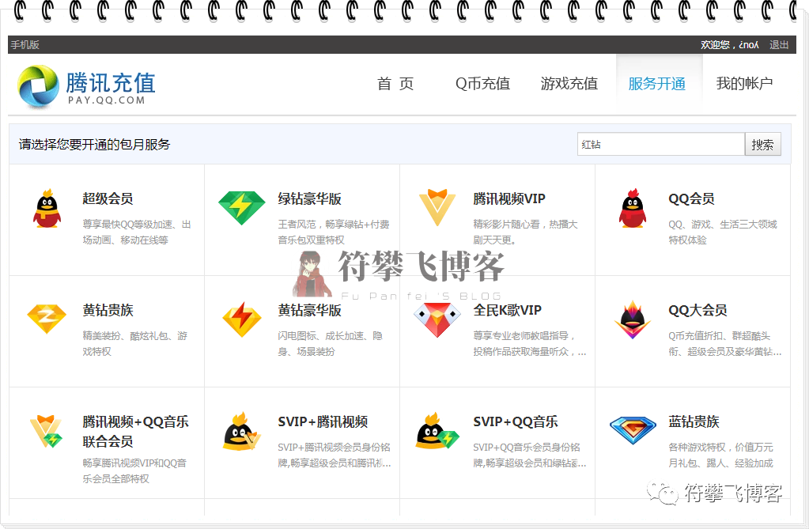The height and width of the screenshot is (529, 809).
Task: Click the QQ大会员 flame penguin icon
Action: click(x=633, y=320)
